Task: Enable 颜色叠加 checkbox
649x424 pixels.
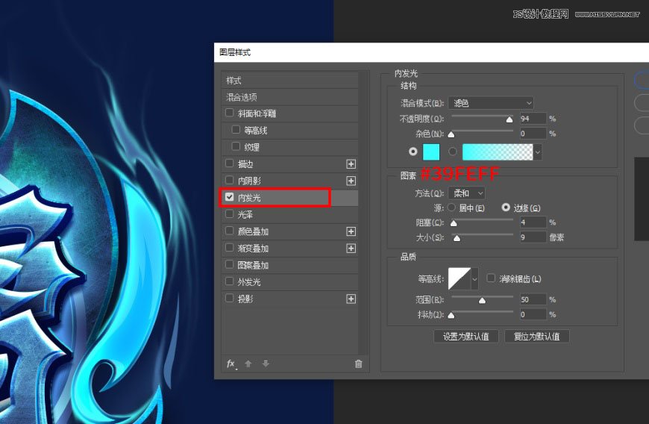Action: pos(229,231)
